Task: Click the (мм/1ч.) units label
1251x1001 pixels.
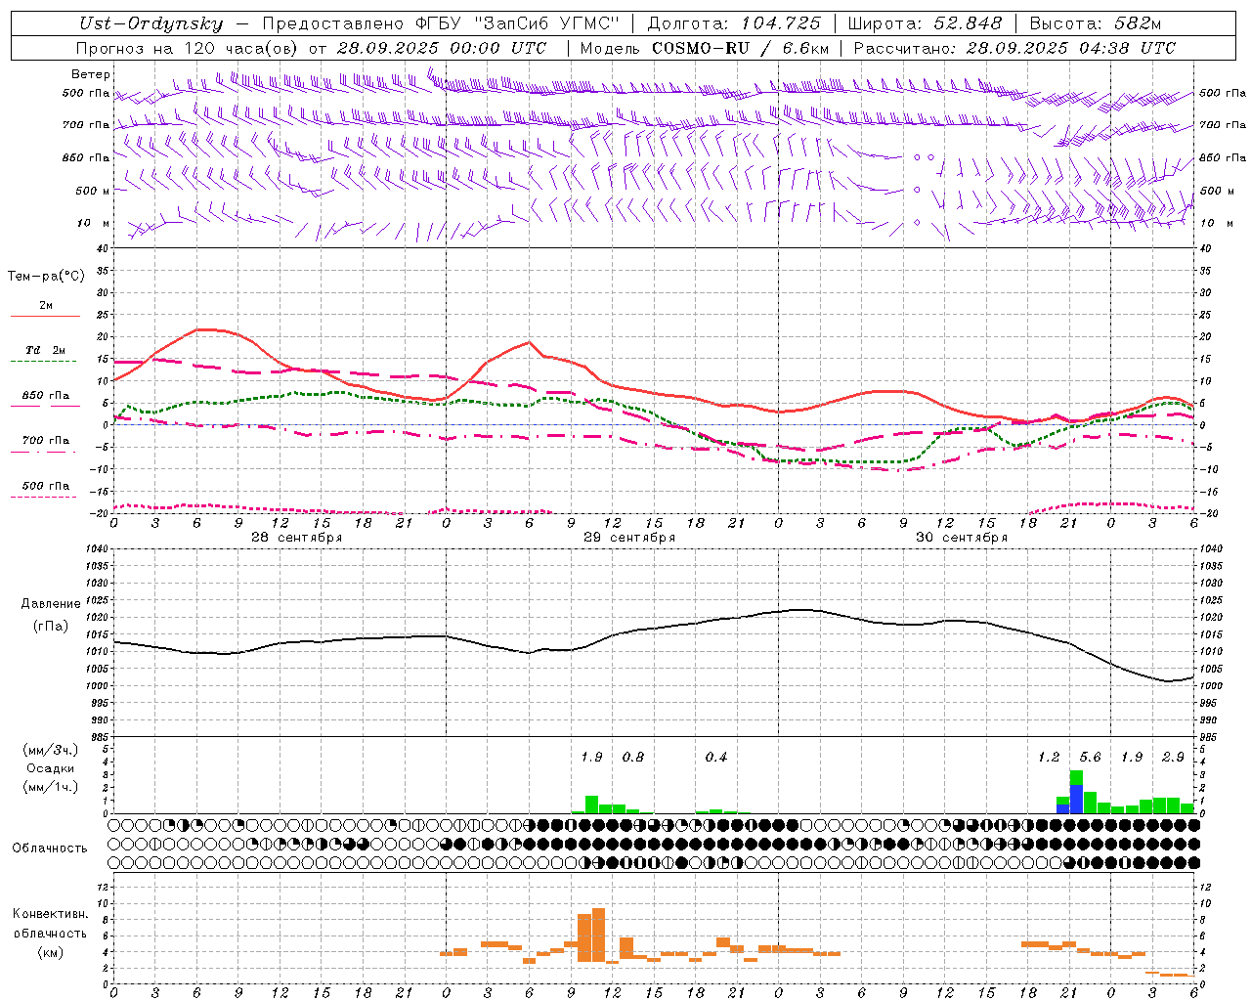Action: point(51,786)
